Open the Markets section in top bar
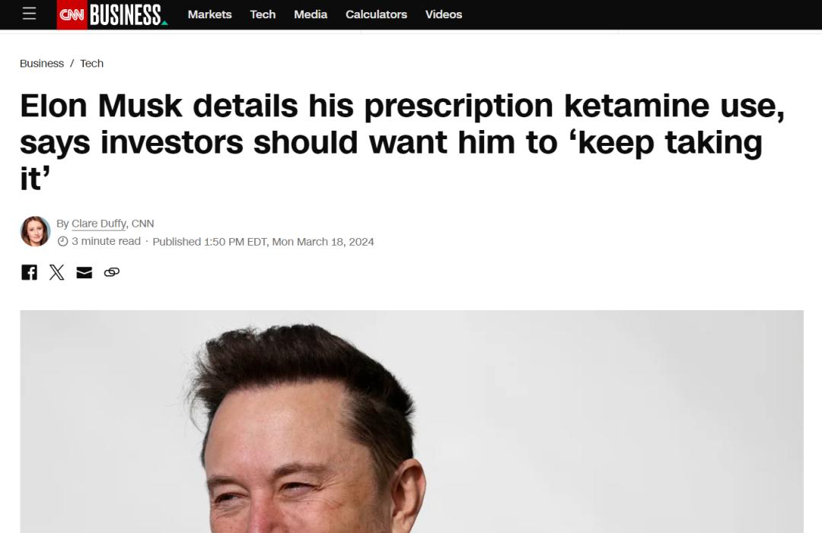Image resolution: width=822 pixels, height=533 pixels. pos(210,14)
